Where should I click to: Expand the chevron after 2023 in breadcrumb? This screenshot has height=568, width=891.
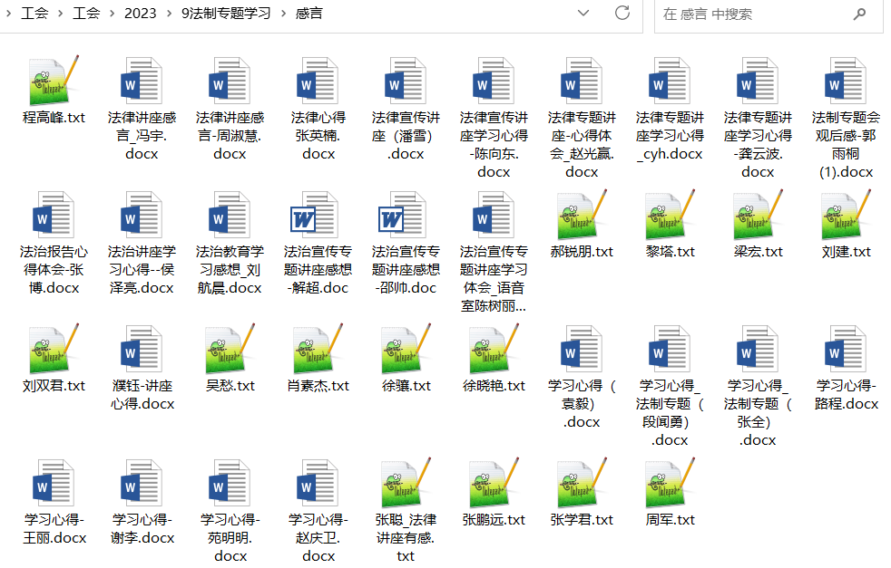point(167,14)
